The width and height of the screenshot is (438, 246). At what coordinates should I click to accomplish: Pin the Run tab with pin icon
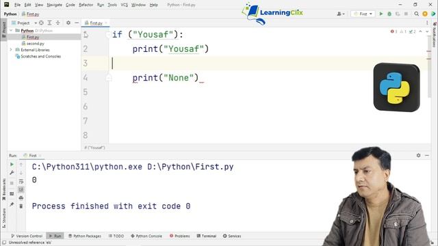click(12, 204)
